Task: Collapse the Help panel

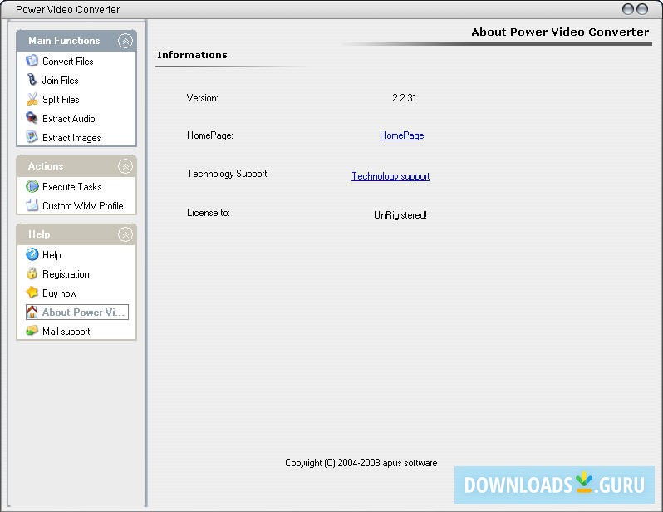Action: tap(125, 234)
